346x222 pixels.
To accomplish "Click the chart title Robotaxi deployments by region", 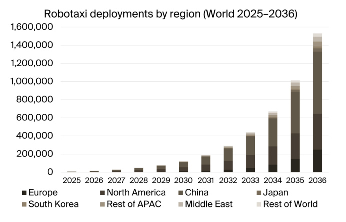I will (171, 14).
